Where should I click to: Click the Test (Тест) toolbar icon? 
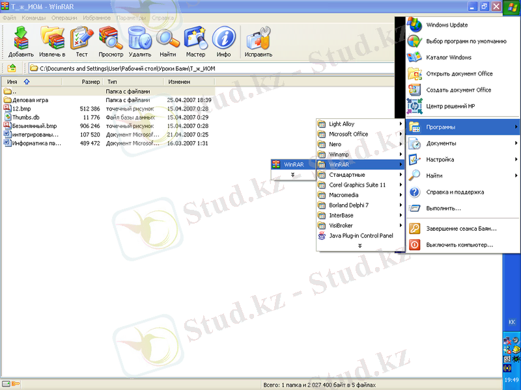pos(81,42)
